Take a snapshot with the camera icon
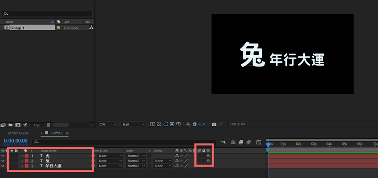 214,124
